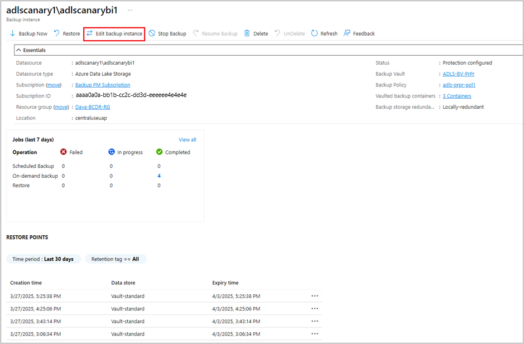This screenshot has width=524, height=344.
Task: Open more options for 3:06:34 PM restore point
Action: [x=315, y=333]
